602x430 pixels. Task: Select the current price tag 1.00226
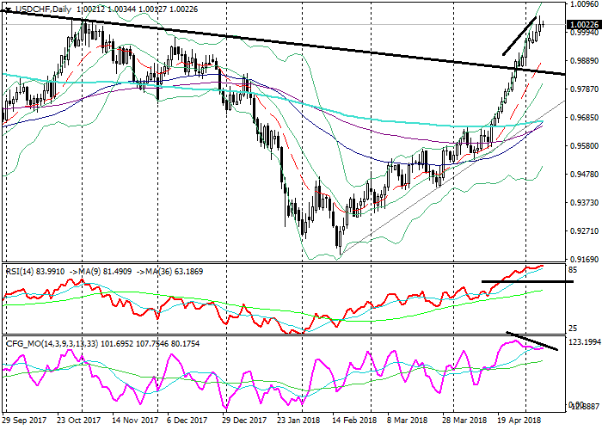(x=584, y=25)
